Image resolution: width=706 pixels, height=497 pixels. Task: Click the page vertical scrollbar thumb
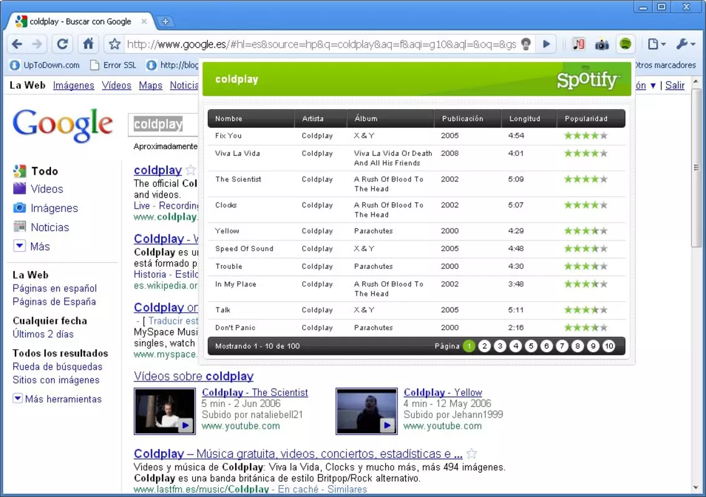pyautogui.click(x=696, y=168)
